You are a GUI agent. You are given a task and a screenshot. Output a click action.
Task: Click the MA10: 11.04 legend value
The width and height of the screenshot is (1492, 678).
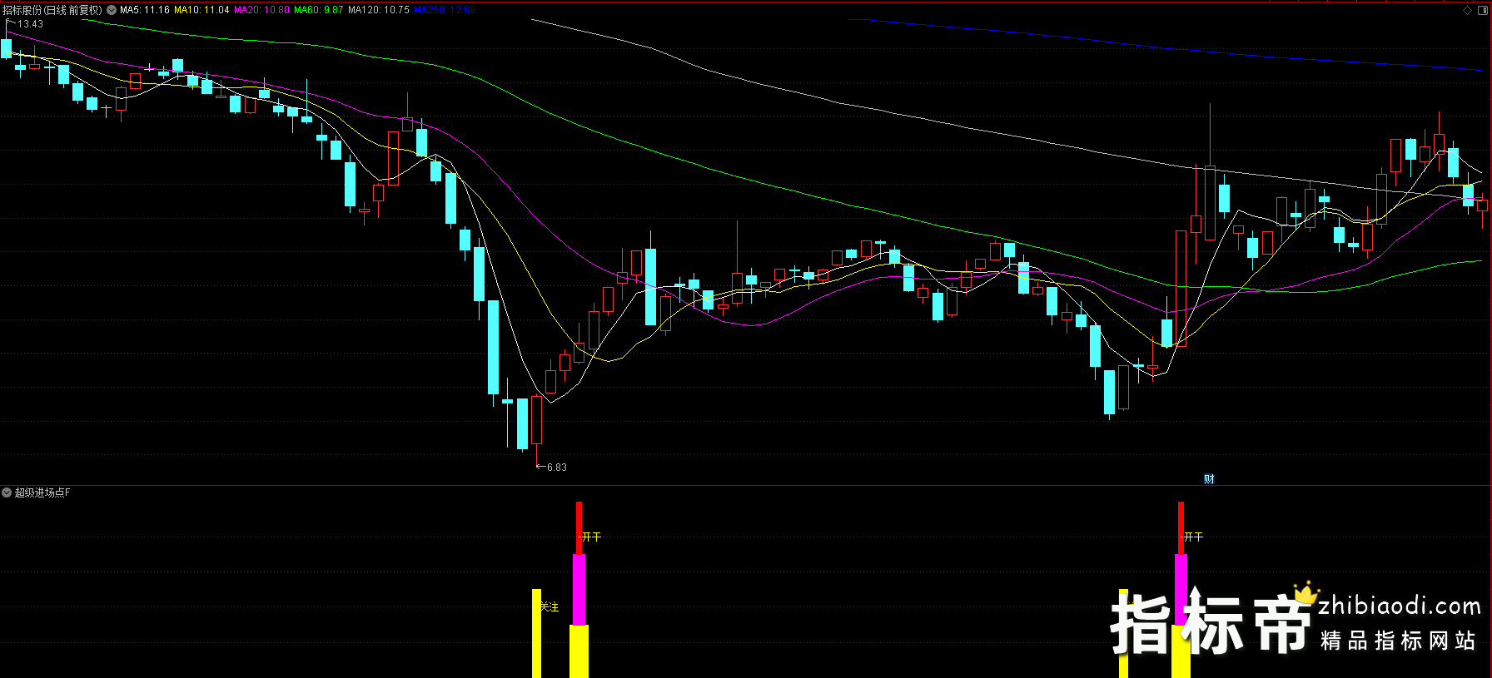(201, 10)
